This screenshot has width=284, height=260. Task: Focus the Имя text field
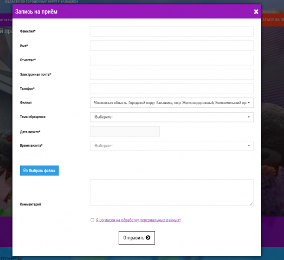[x=172, y=45]
